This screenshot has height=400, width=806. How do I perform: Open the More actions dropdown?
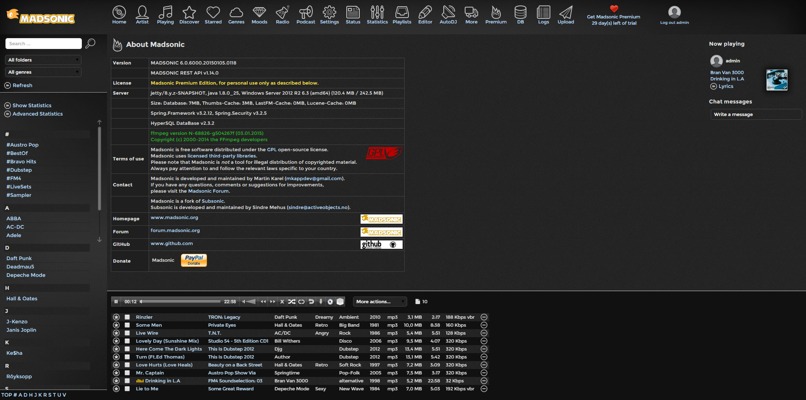pos(379,302)
